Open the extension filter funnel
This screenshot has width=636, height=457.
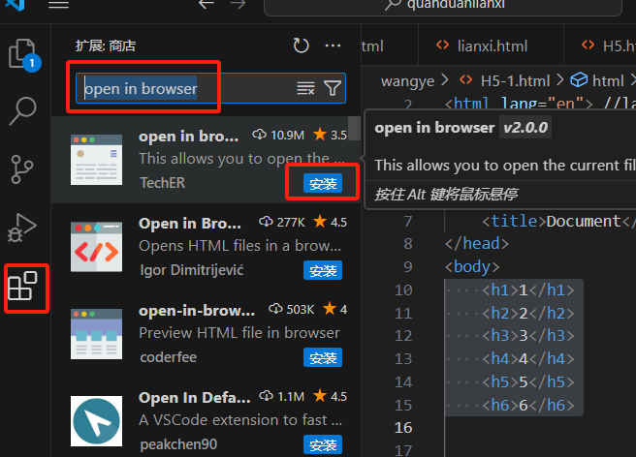(x=333, y=88)
